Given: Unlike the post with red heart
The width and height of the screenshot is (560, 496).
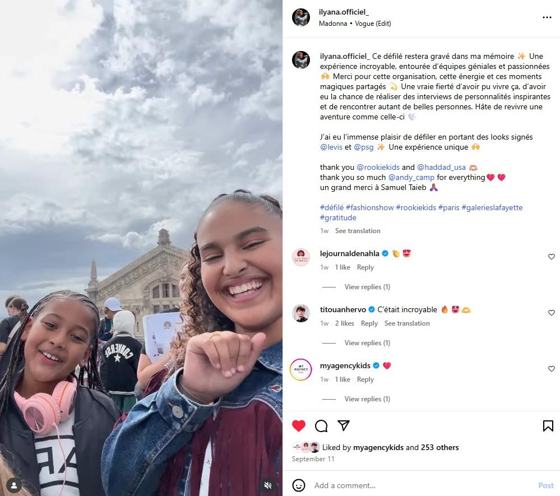Looking at the screenshot, I should [x=299, y=425].
